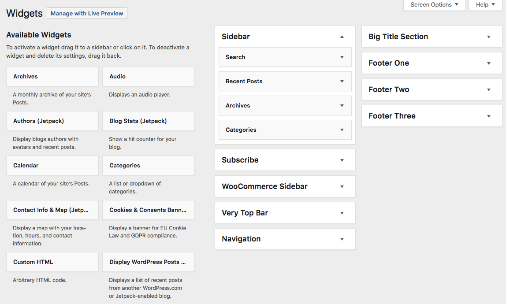Expand the Navigation widget area

(x=342, y=239)
